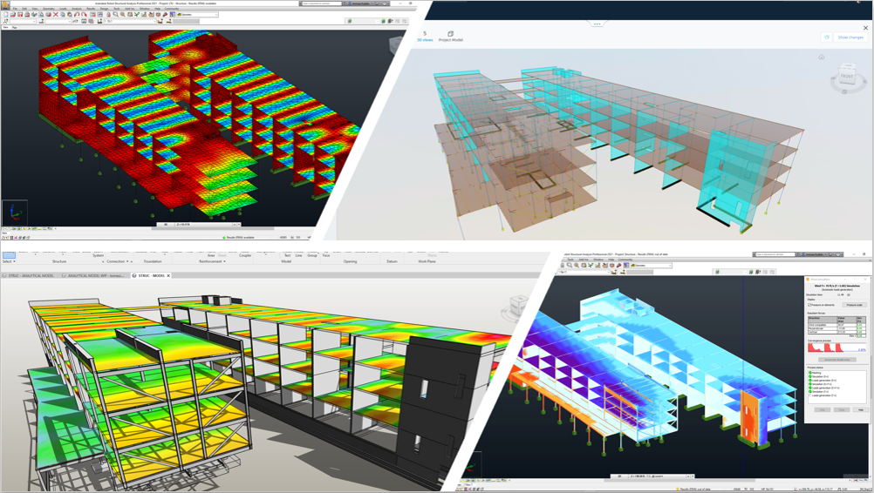Open the Loads menu in Robot stress-map window
Image resolution: width=874 pixels, height=493 pixels.
63,9
